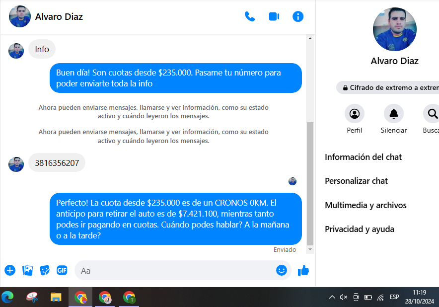The height and width of the screenshot is (307, 439).
Task: Choose a sticker from sticker icon
Action: point(45,270)
